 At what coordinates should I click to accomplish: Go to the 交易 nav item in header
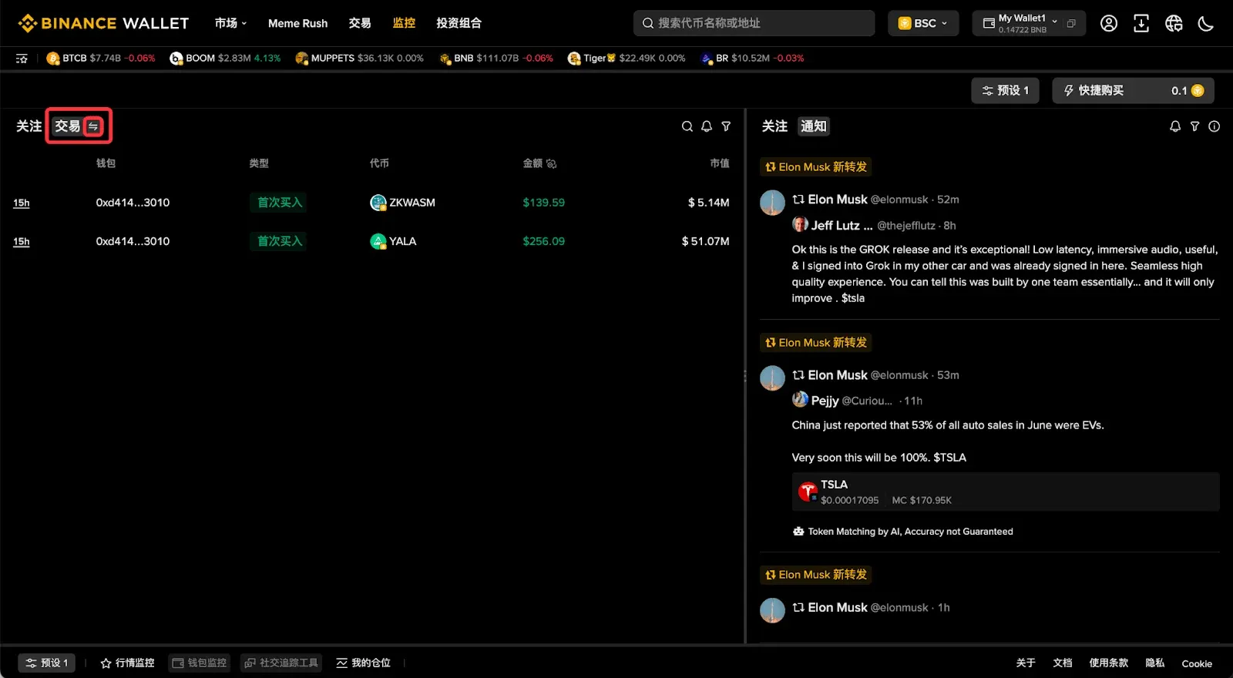click(360, 23)
